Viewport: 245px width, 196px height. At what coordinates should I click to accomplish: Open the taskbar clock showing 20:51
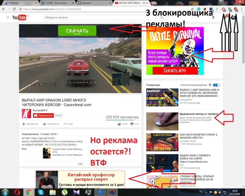[x=235, y=192]
